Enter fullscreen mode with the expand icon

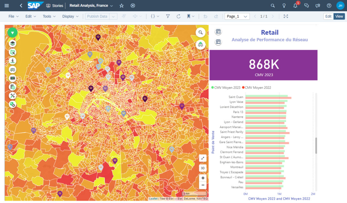[x=286, y=16]
